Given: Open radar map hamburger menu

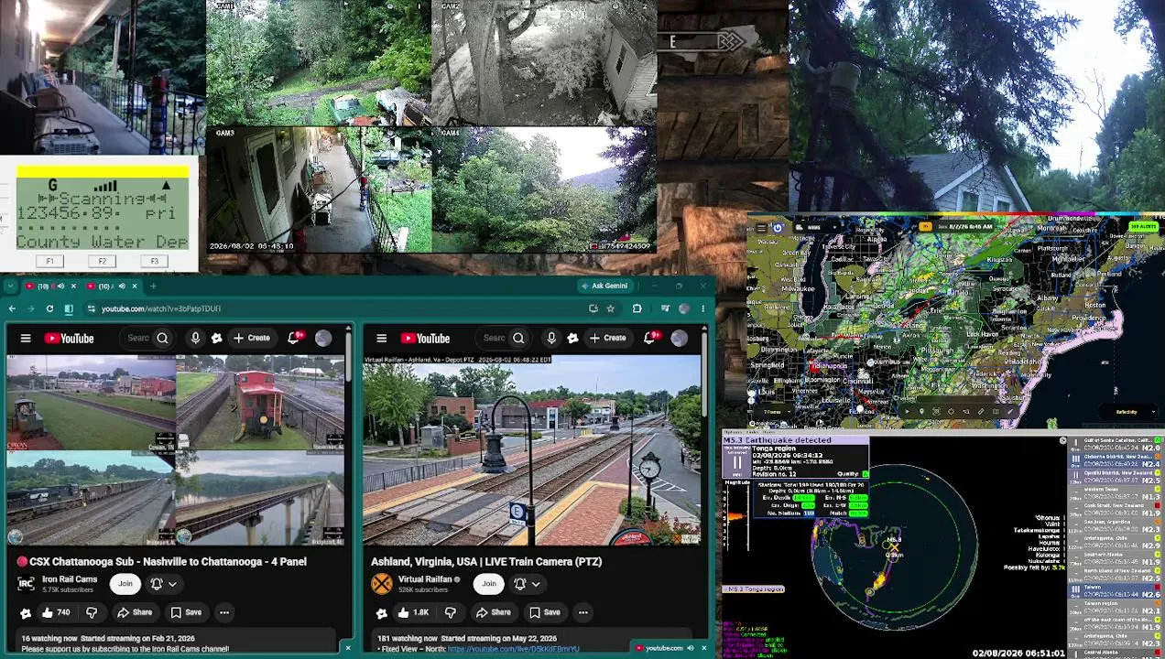Looking at the screenshot, I should 760,227.
